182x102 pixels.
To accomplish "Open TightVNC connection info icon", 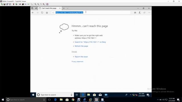I will (10, 4).
